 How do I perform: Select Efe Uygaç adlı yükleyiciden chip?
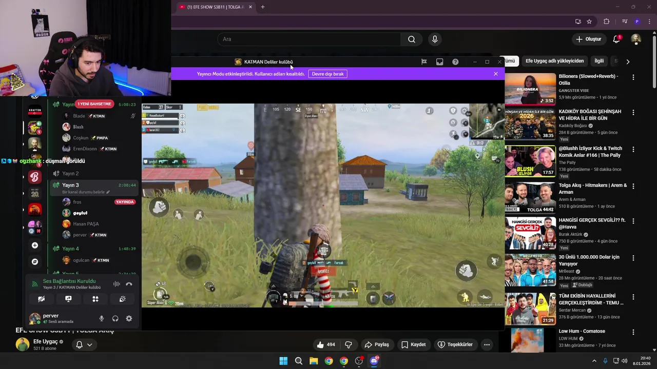555,61
